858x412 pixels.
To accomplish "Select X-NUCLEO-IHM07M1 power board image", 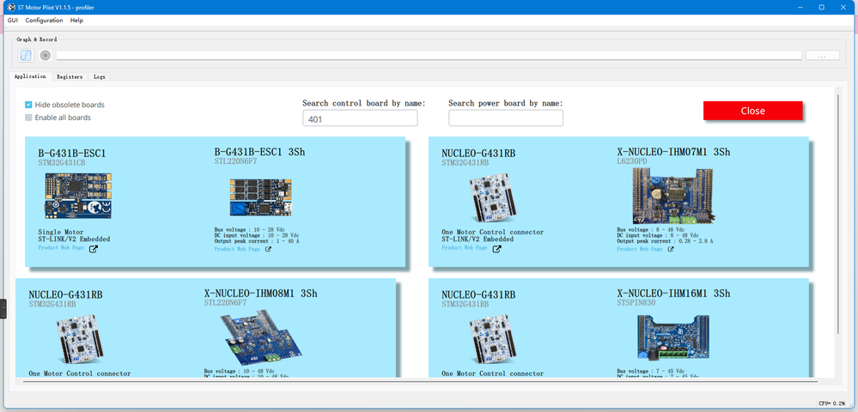I will pyautogui.click(x=672, y=196).
